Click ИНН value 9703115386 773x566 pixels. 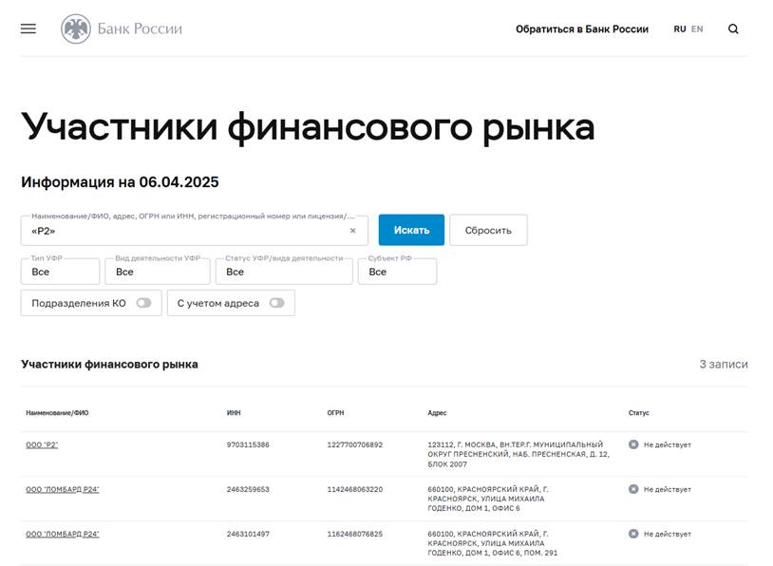[248, 444]
